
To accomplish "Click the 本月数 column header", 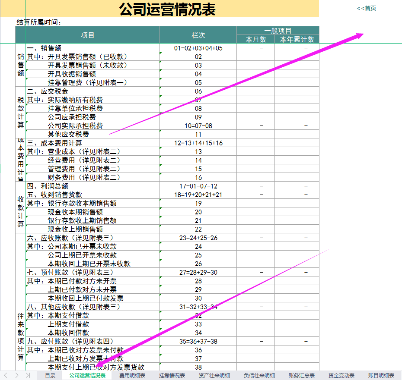I will 255,39.
